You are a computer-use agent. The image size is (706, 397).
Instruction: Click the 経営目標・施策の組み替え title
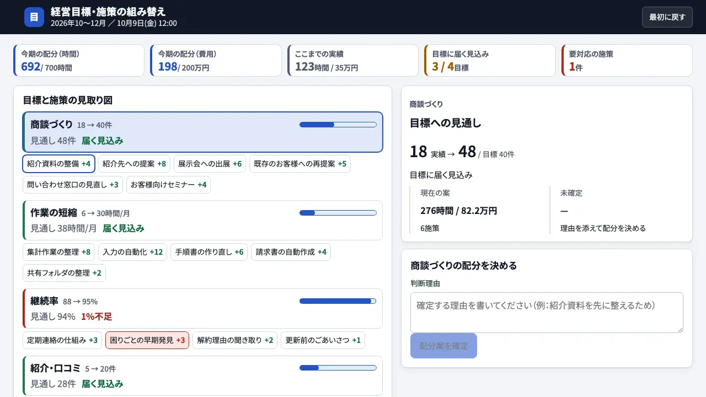tap(108, 12)
